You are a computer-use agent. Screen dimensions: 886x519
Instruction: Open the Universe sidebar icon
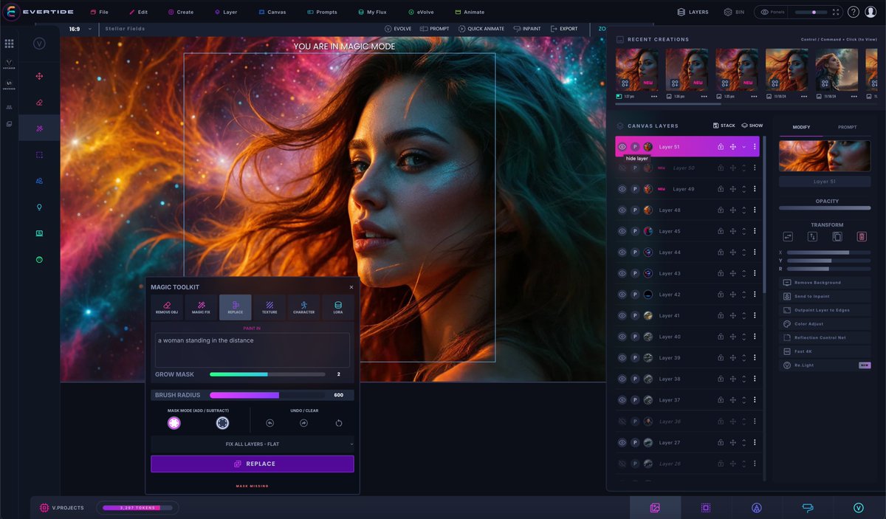[9, 85]
